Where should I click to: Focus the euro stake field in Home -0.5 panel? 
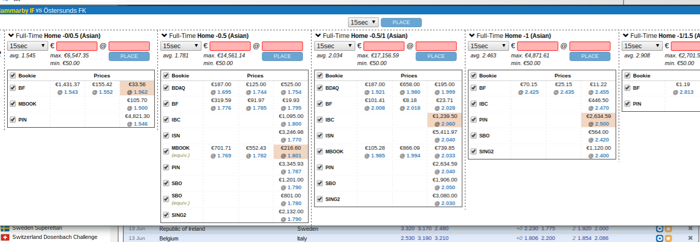(x=230, y=46)
